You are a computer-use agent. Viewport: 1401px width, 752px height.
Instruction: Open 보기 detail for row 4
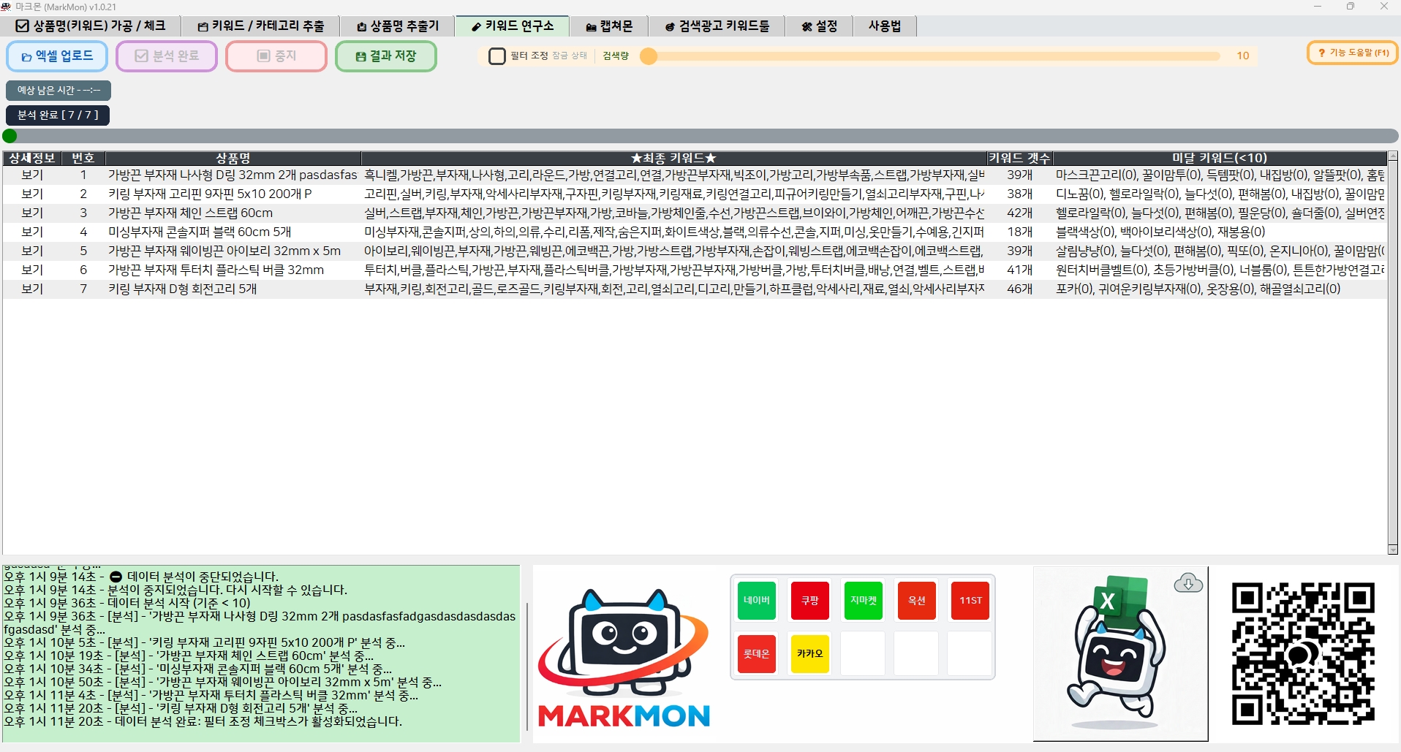32,232
